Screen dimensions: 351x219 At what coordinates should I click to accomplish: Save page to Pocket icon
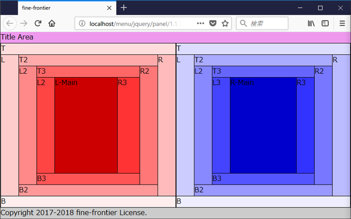(x=213, y=23)
